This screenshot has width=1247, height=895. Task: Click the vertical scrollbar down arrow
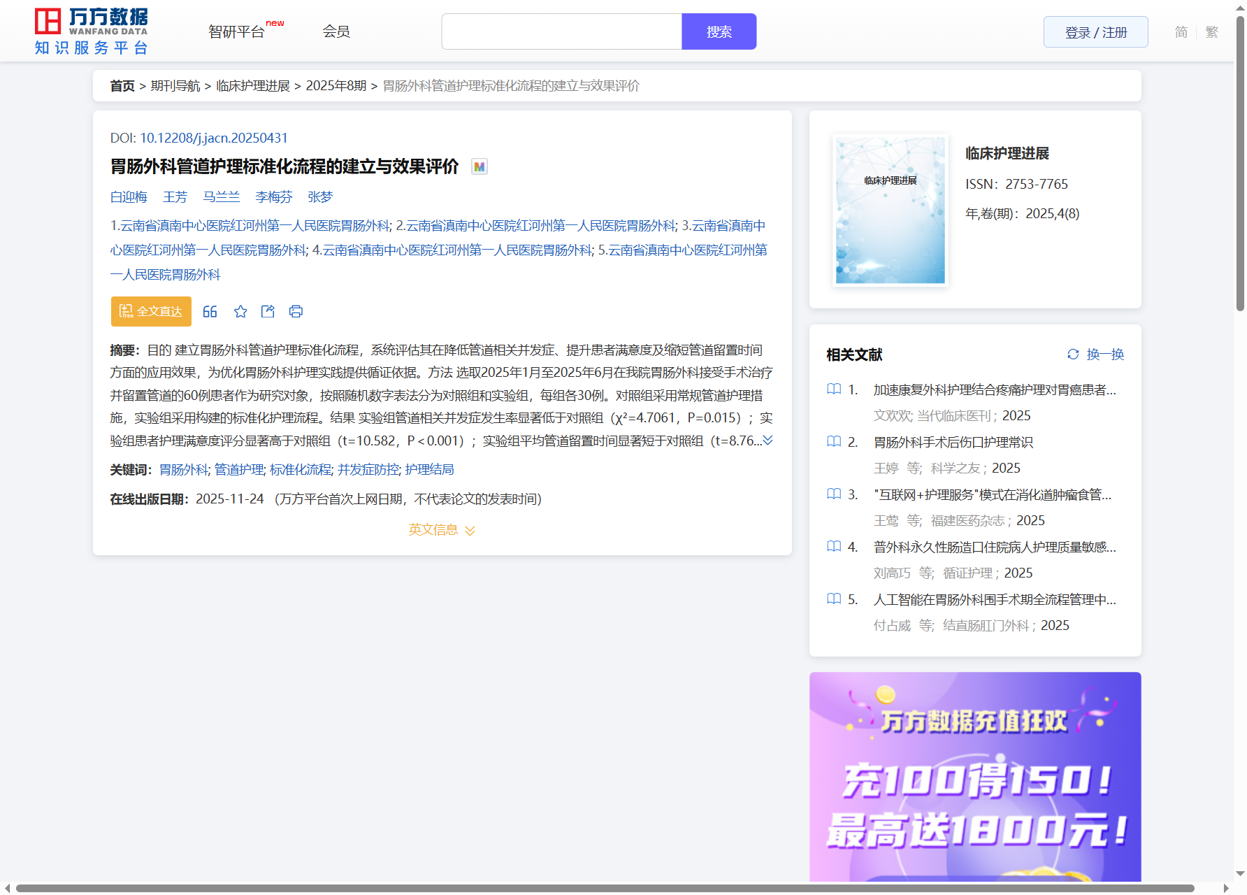click(x=1240, y=873)
